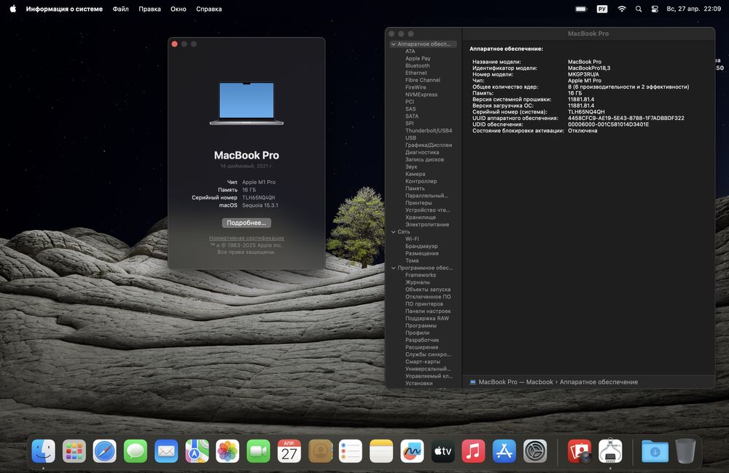Launch the Music app from the Dock
The image size is (729, 473).
[473, 450]
